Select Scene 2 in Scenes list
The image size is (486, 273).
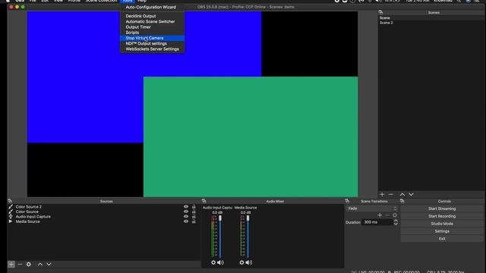pos(431,23)
